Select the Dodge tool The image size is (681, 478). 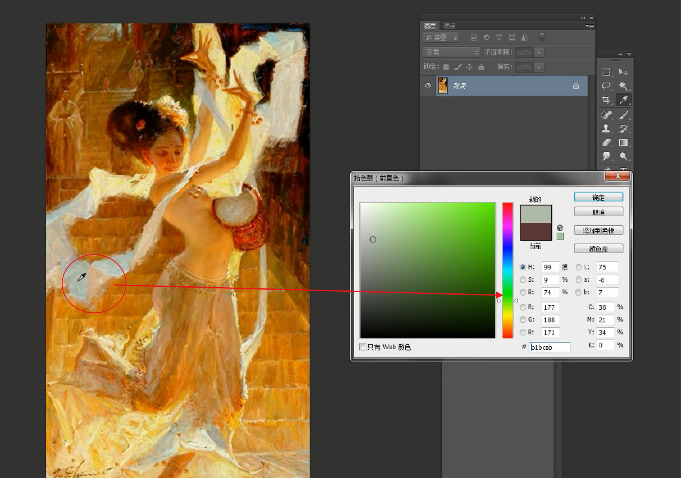tap(624, 156)
